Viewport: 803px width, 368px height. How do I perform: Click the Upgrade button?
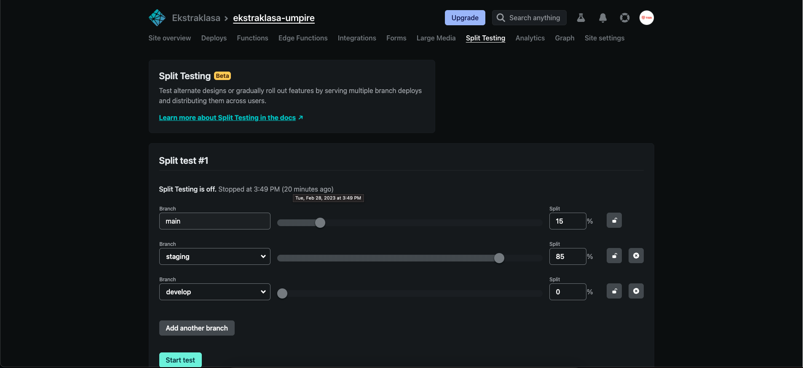coord(465,18)
